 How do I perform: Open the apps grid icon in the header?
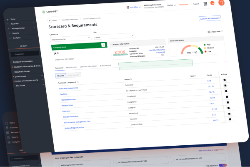205,4
